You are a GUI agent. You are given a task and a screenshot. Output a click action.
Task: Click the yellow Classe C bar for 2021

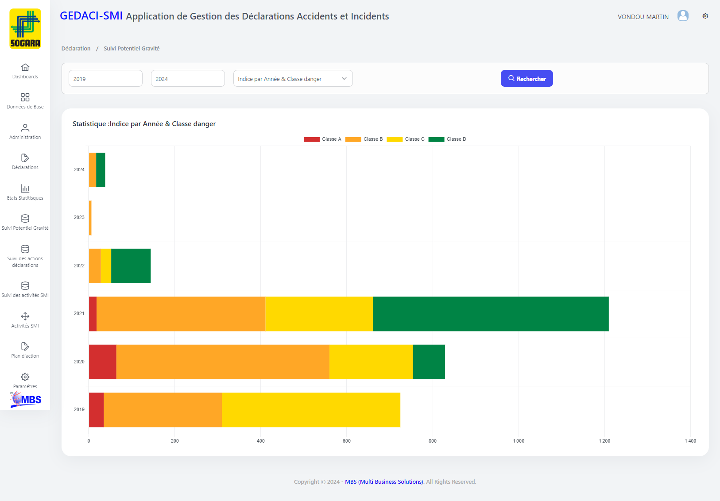coord(319,314)
